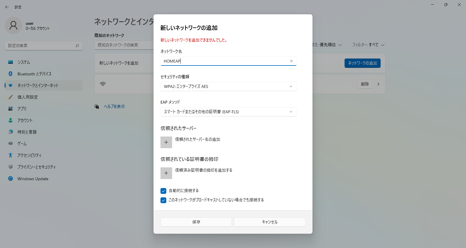Expand known network with chevron arrow
Screen dimensions: 466x248
[378, 84]
